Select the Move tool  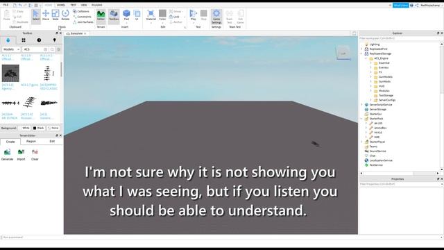[46, 15]
